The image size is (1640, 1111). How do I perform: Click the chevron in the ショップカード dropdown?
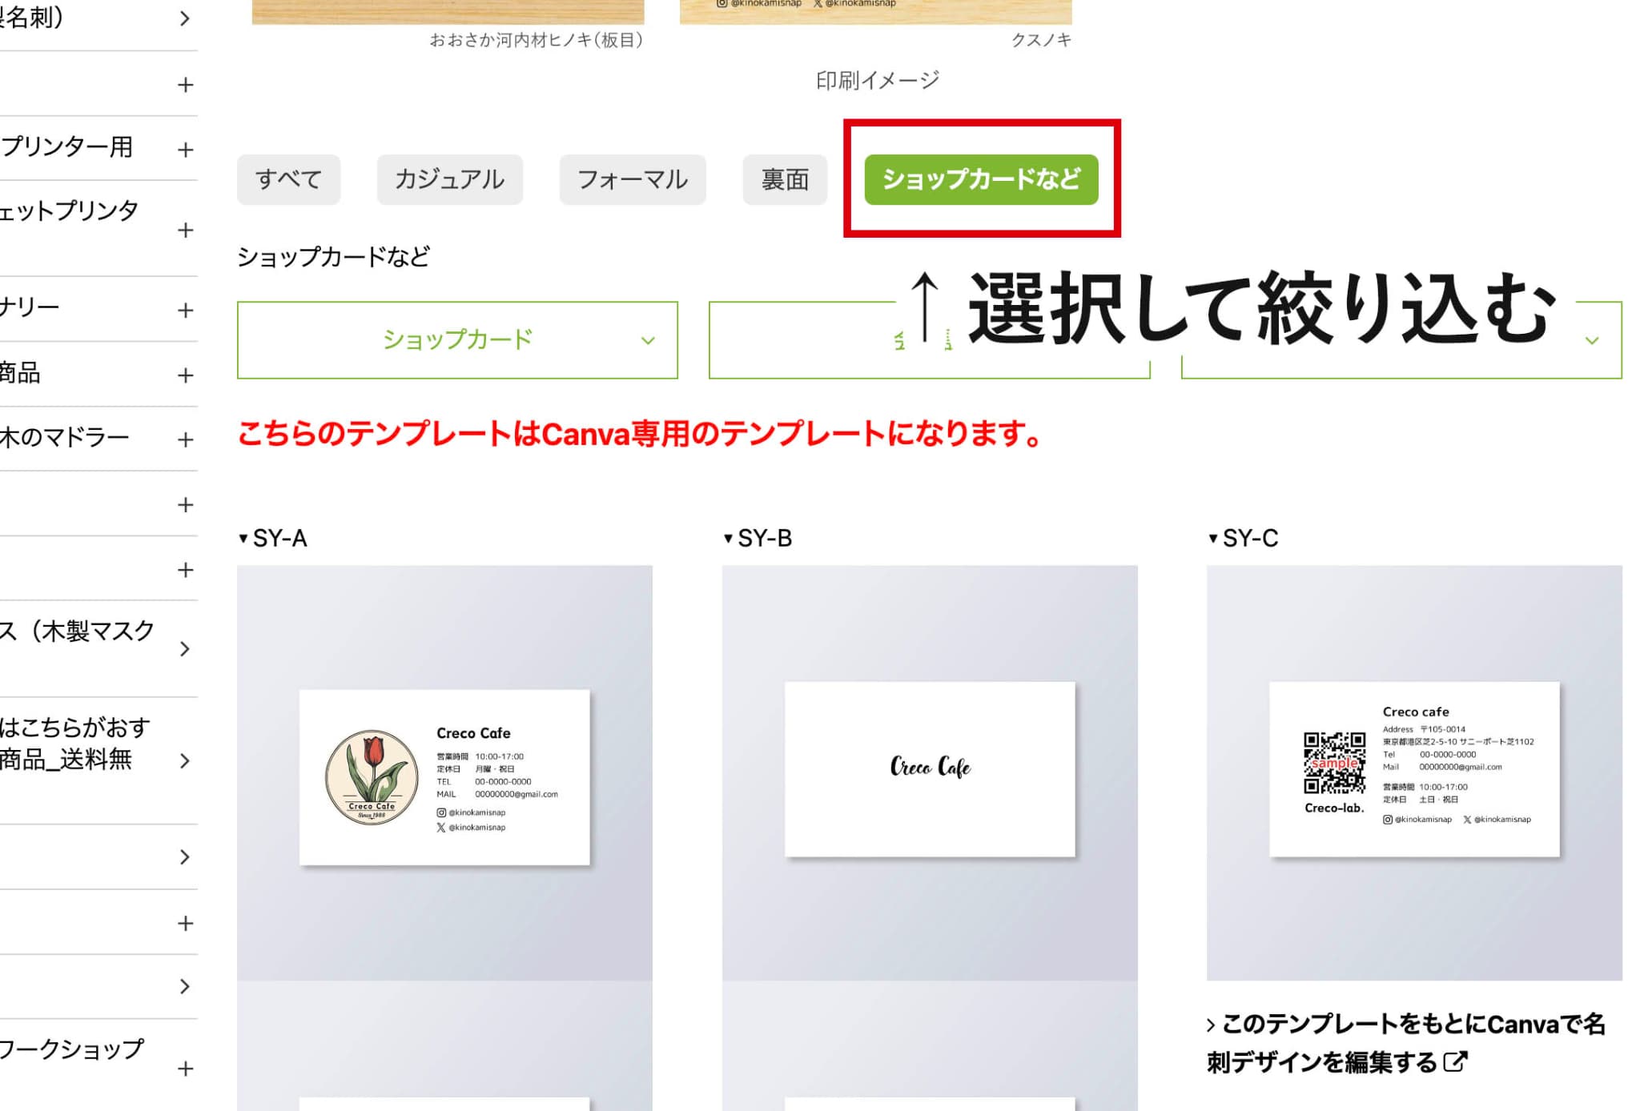pyautogui.click(x=648, y=341)
